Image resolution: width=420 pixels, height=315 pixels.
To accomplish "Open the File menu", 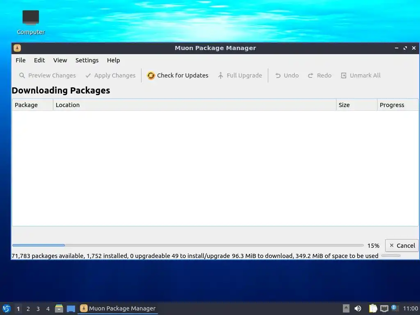I will tap(21, 60).
